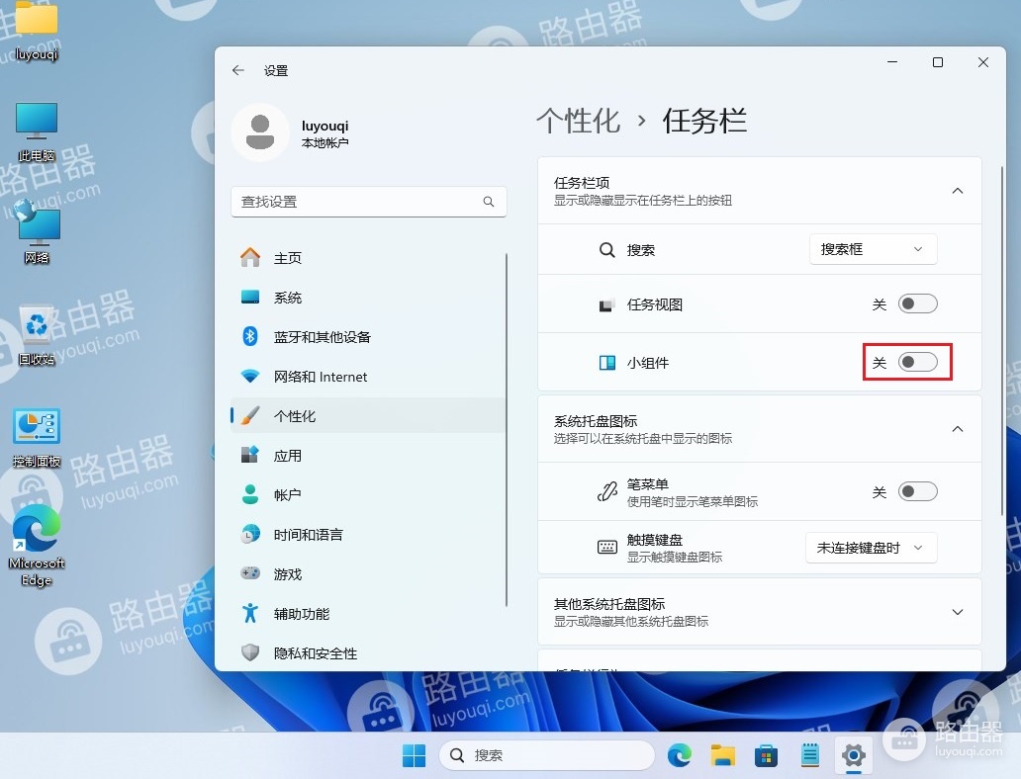Open the 未连接键盘时 touch keyboard dropdown
The height and width of the screenshot is (779, 1021).
point(872,548)
